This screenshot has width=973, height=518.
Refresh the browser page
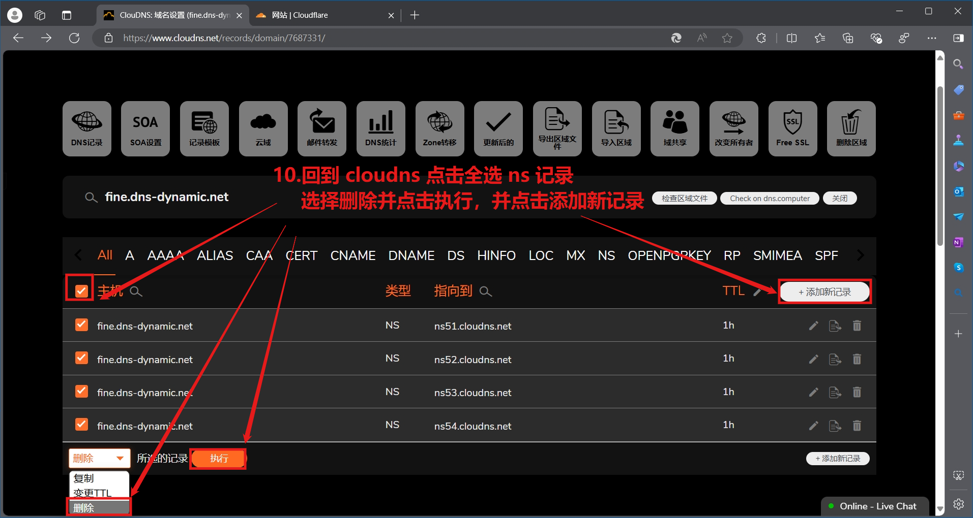[x=74, y=38]
